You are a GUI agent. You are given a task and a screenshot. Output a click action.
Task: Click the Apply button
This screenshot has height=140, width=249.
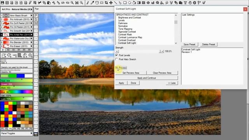point(121,83)
